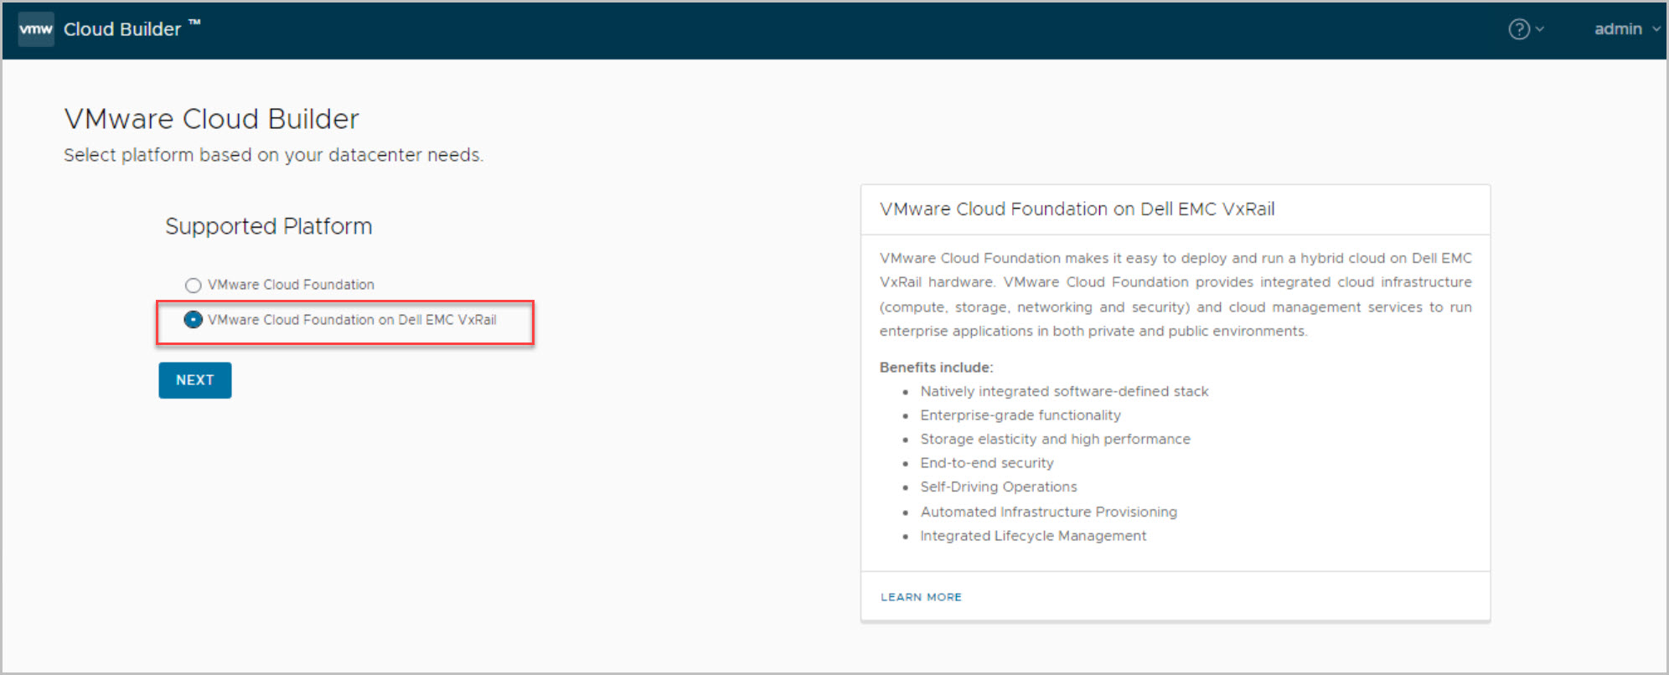The height and width of the screenshot is (675, 1669).
Task: Click the VxRail radio option label text
Action: (x=352, y=320)
